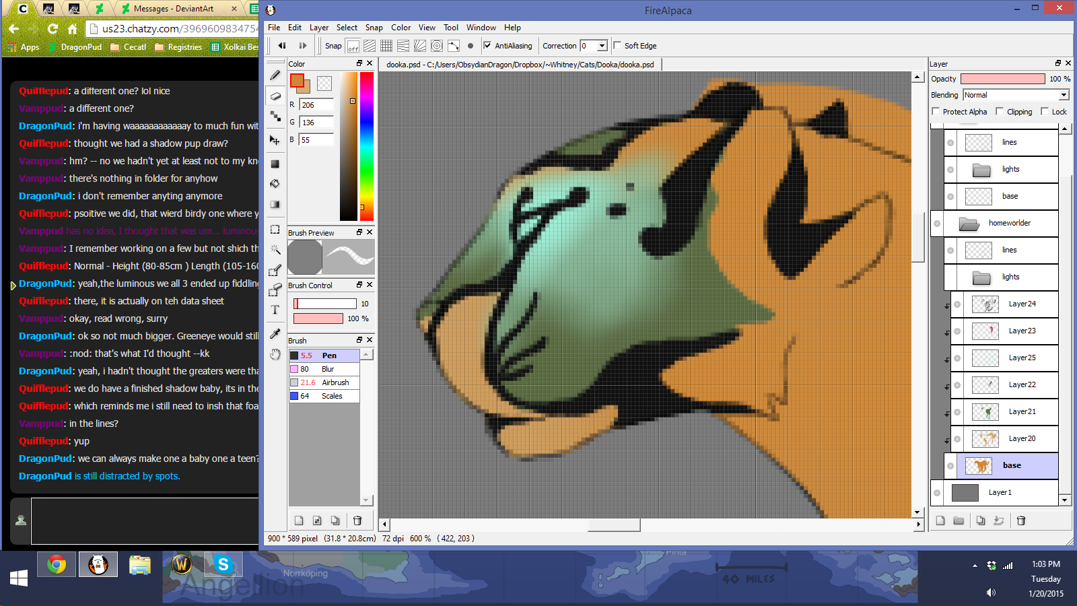Screen dimensions: 1077x606
Task: Open FireAlpaca from the Windows taskbar
Action: click(x=98, y=564)
